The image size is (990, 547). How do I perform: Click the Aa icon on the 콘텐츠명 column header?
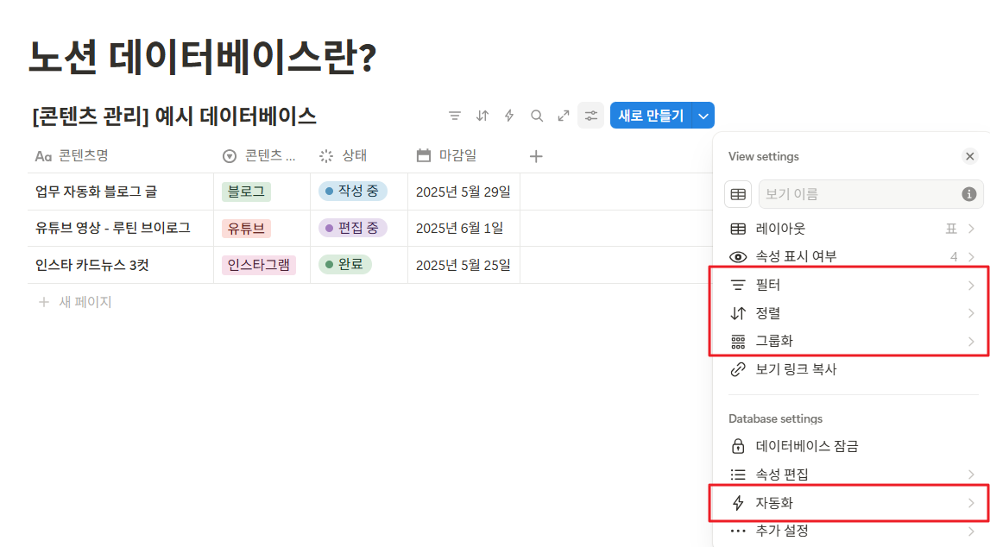(x=41, y=155)
